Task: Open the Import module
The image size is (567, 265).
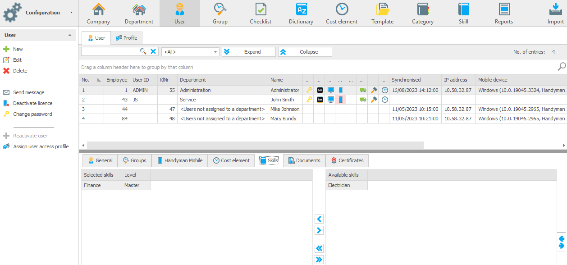Action: point(555,14)
